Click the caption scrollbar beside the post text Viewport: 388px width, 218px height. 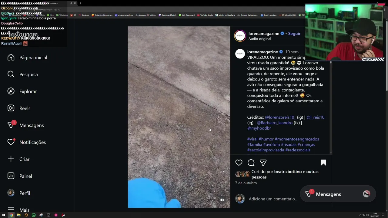[331, 107]
